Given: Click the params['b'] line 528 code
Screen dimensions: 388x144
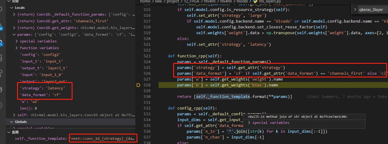Looking at the screenshot, I should click(x=228, y=85).
